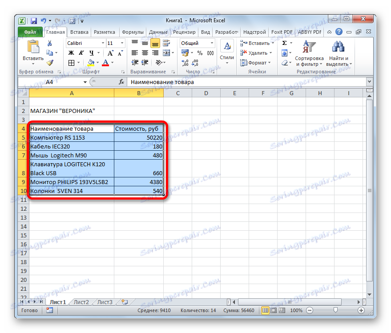
Task: Open the font size 11 dropdown
Action: pos(122,43)
